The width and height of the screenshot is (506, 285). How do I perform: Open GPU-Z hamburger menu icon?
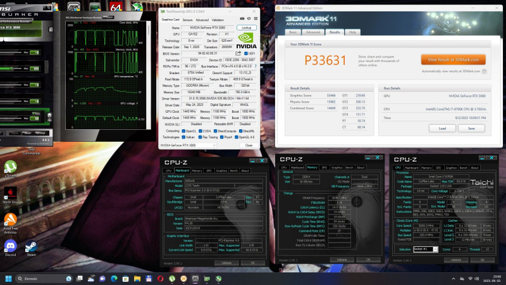click(256, 19)
